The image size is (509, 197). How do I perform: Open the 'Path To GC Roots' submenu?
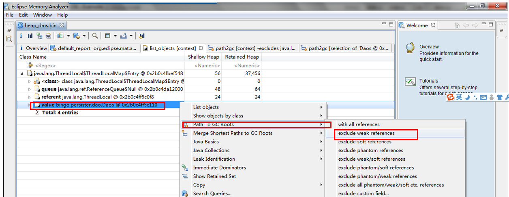[x=213, y=124]
